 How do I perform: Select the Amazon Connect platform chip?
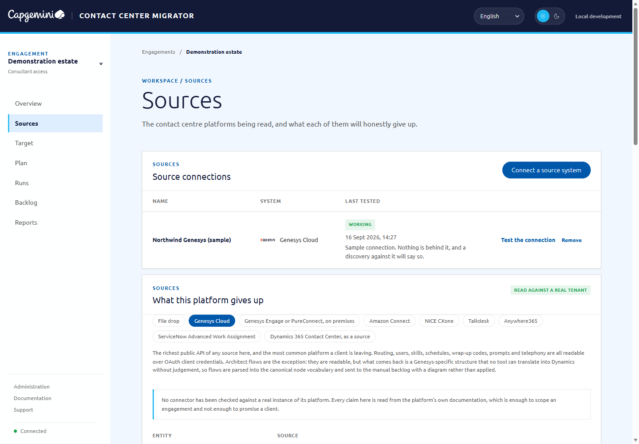(x=390, y=321)
